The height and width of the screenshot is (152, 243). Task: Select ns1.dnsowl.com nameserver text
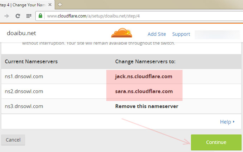coord(24,76)
